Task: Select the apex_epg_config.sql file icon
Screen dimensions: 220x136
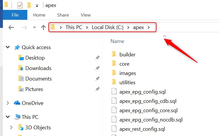Action: (114, 92)
